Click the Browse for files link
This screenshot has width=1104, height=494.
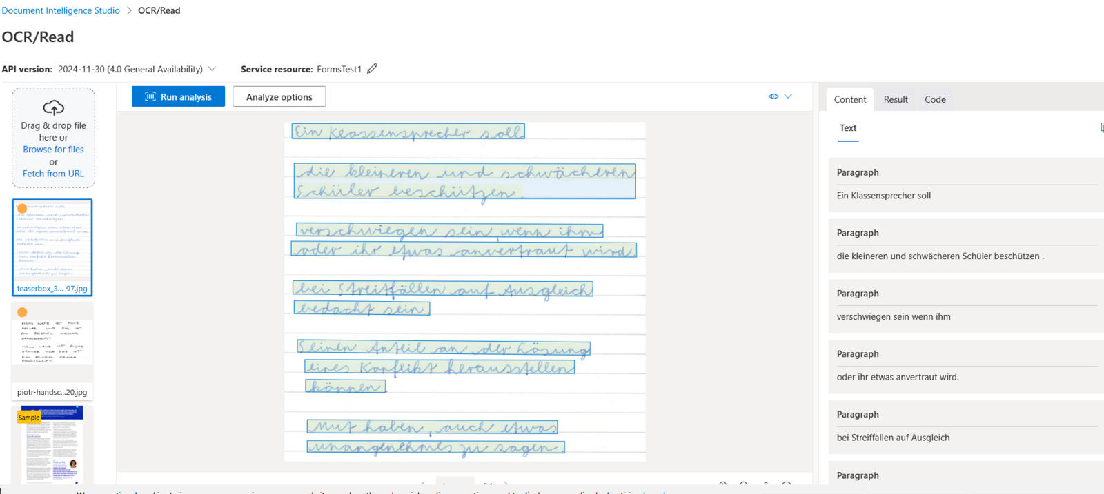coord(53,149)
